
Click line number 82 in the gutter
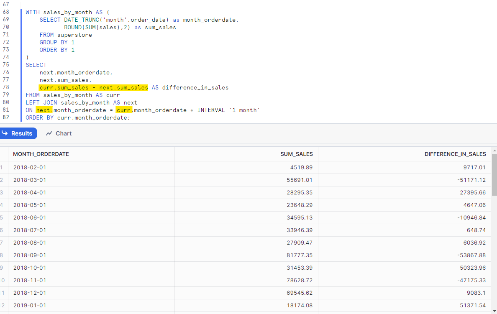[6, 118]
